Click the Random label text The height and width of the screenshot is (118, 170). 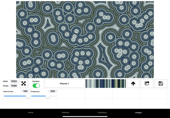click(36, 81)
